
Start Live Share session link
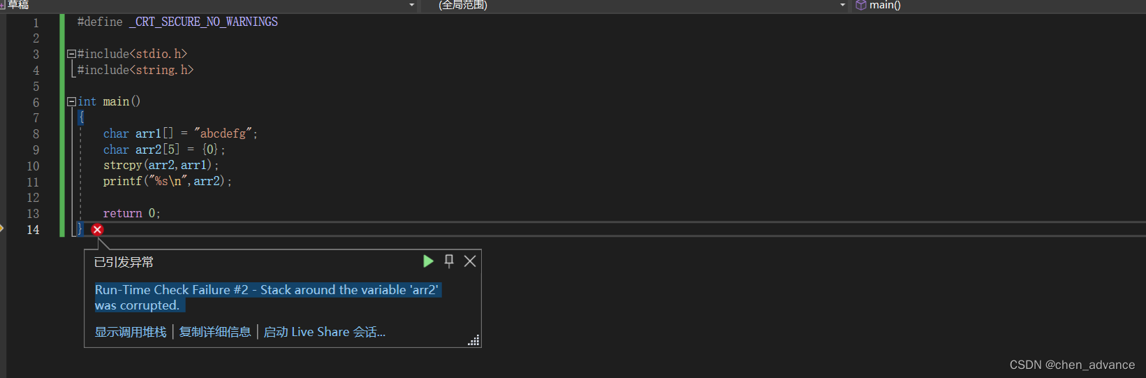click(324, 332)
